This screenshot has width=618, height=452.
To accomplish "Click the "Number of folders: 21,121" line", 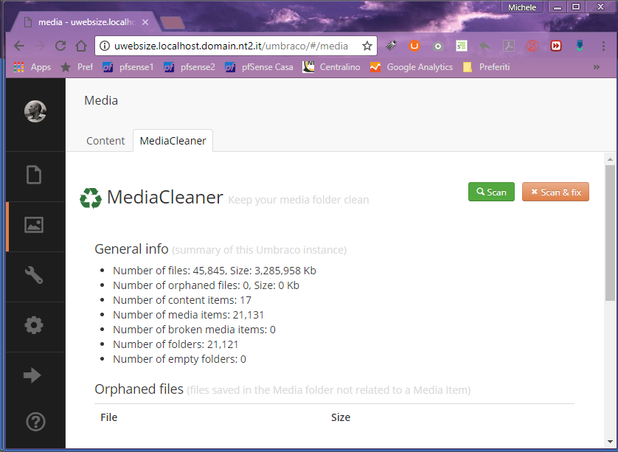I will coord(176,344).
